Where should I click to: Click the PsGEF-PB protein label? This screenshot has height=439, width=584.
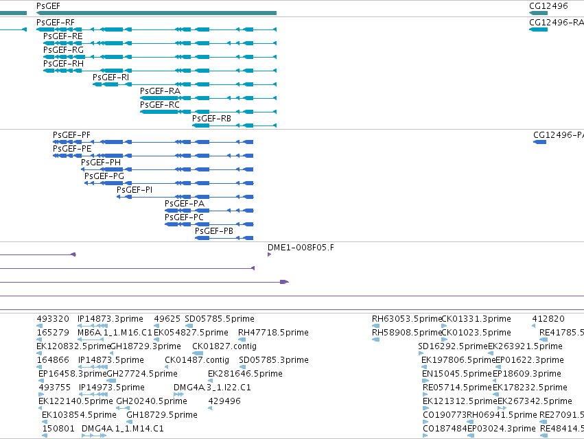214,231
